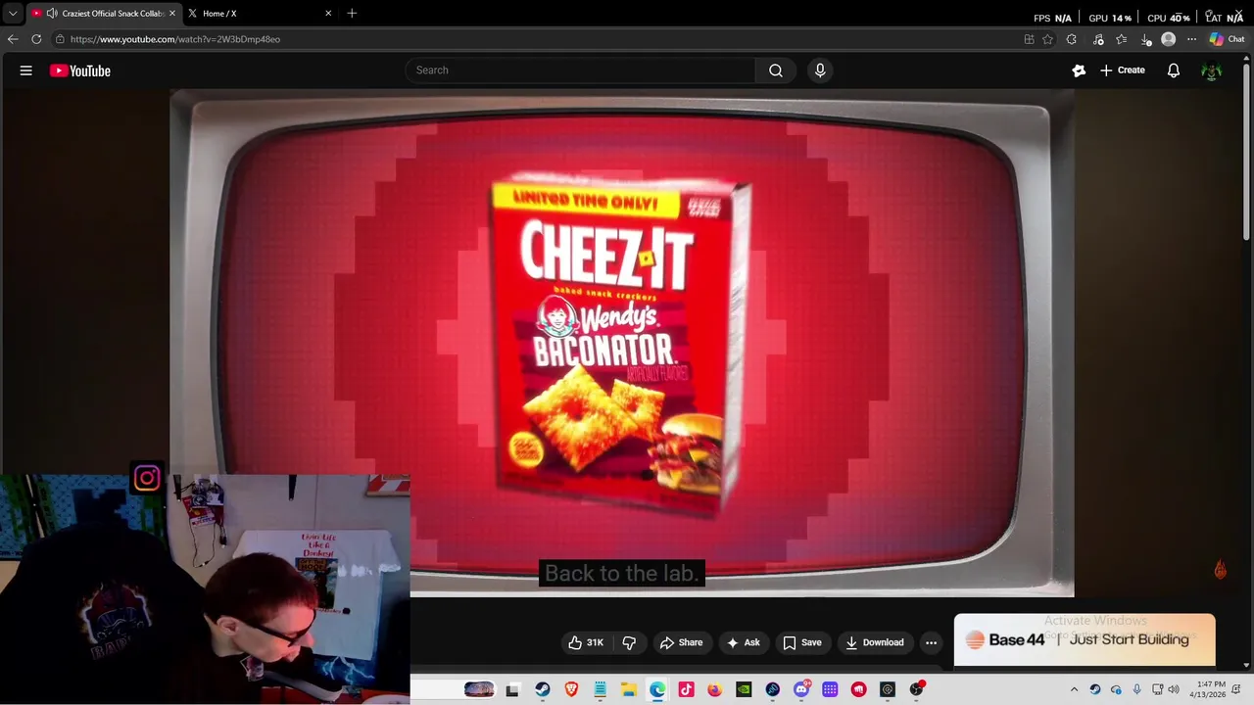Open NVIDIA app from the taskbar
The width and height of the screenshot is (1254, 705).
[744, 689]
